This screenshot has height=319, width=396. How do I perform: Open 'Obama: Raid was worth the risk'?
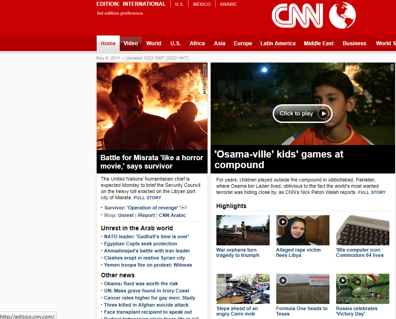tap(141, 284)
